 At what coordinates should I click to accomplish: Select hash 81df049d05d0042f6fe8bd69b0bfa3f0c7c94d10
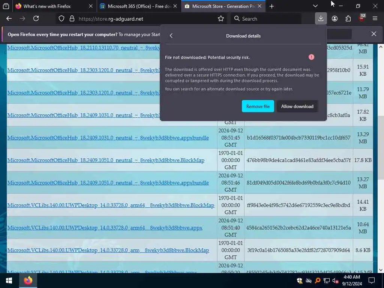(298, 183)
